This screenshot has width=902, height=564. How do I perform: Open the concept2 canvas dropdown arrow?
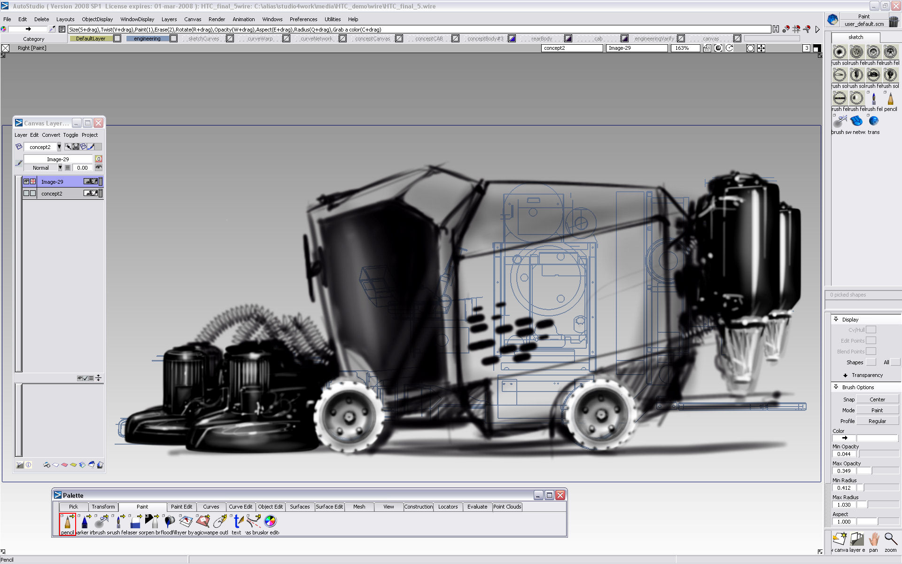click(x=59, y=147)
